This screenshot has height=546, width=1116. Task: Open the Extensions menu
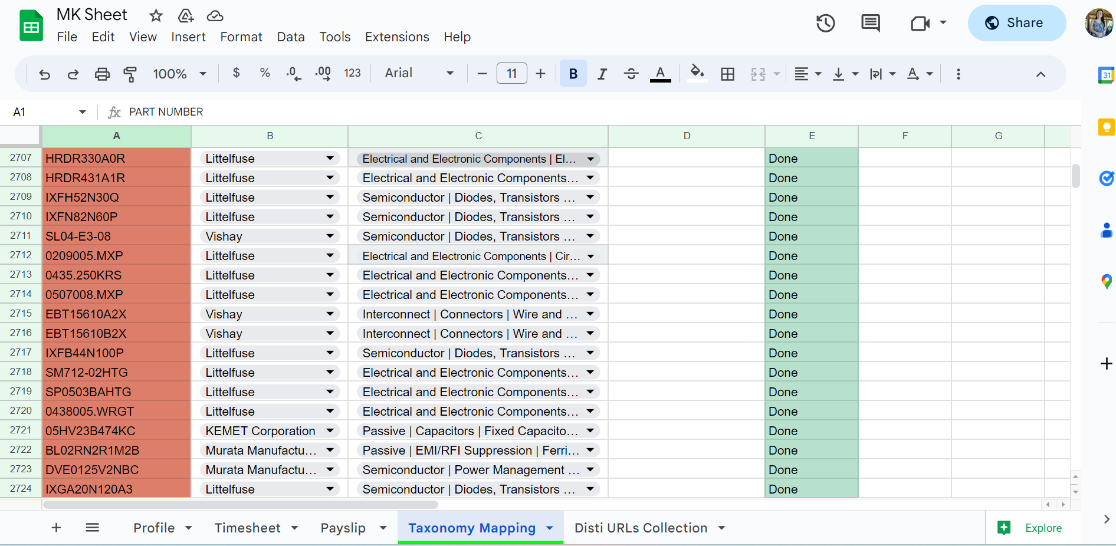pos(397,37)
